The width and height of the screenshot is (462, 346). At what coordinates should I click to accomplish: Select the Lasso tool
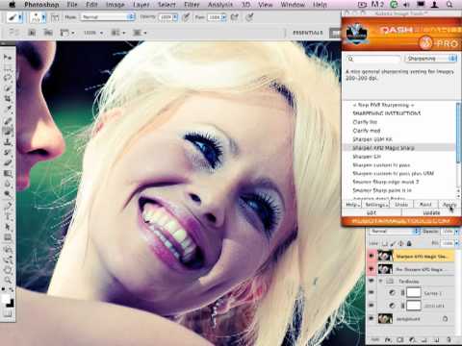(x=8, y=78)
